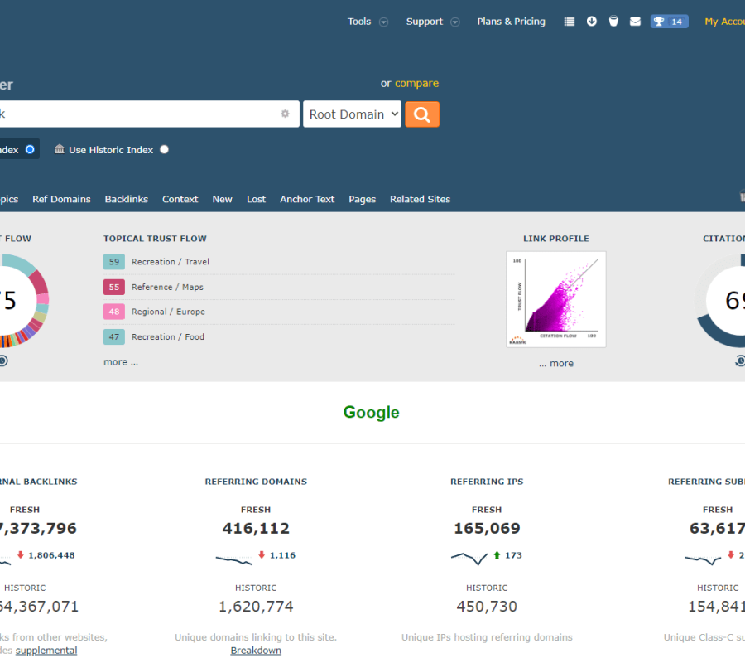Image resolution: width=745 pixels, height=663 pixels.
Task: Switch to the Ref Domains tab
Action: click(61, 199)
